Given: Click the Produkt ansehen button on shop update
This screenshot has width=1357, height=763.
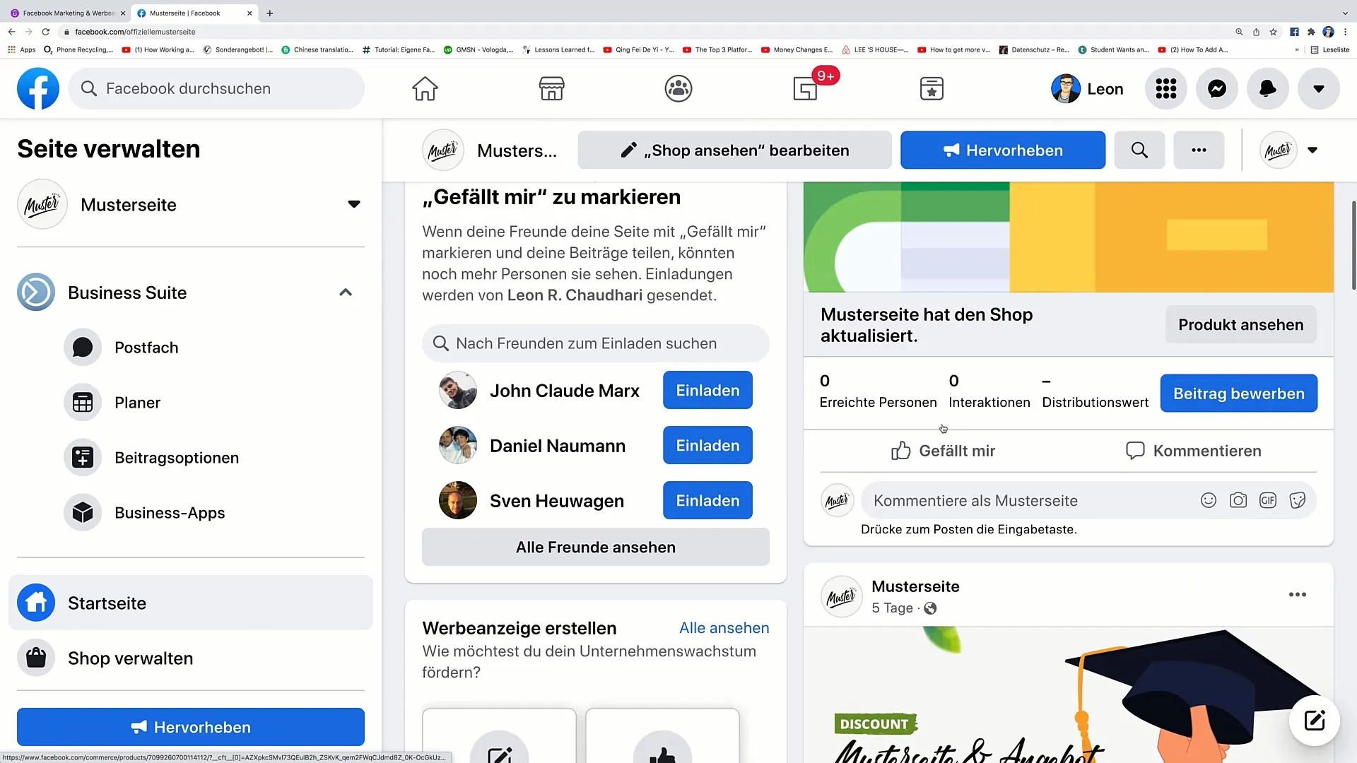Looking at the screenshot, I should tap(1240, 324).
